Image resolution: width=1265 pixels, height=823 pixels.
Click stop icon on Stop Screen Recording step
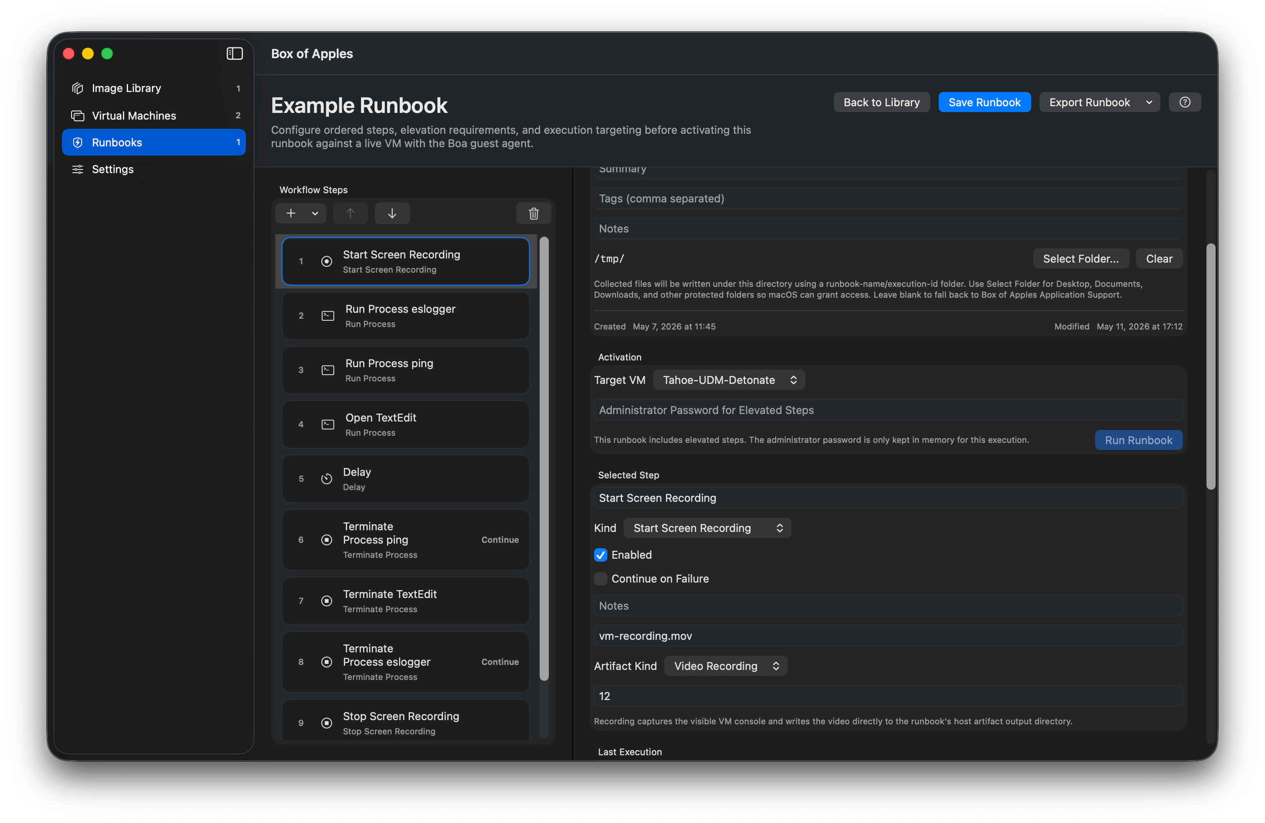[327, 723]
